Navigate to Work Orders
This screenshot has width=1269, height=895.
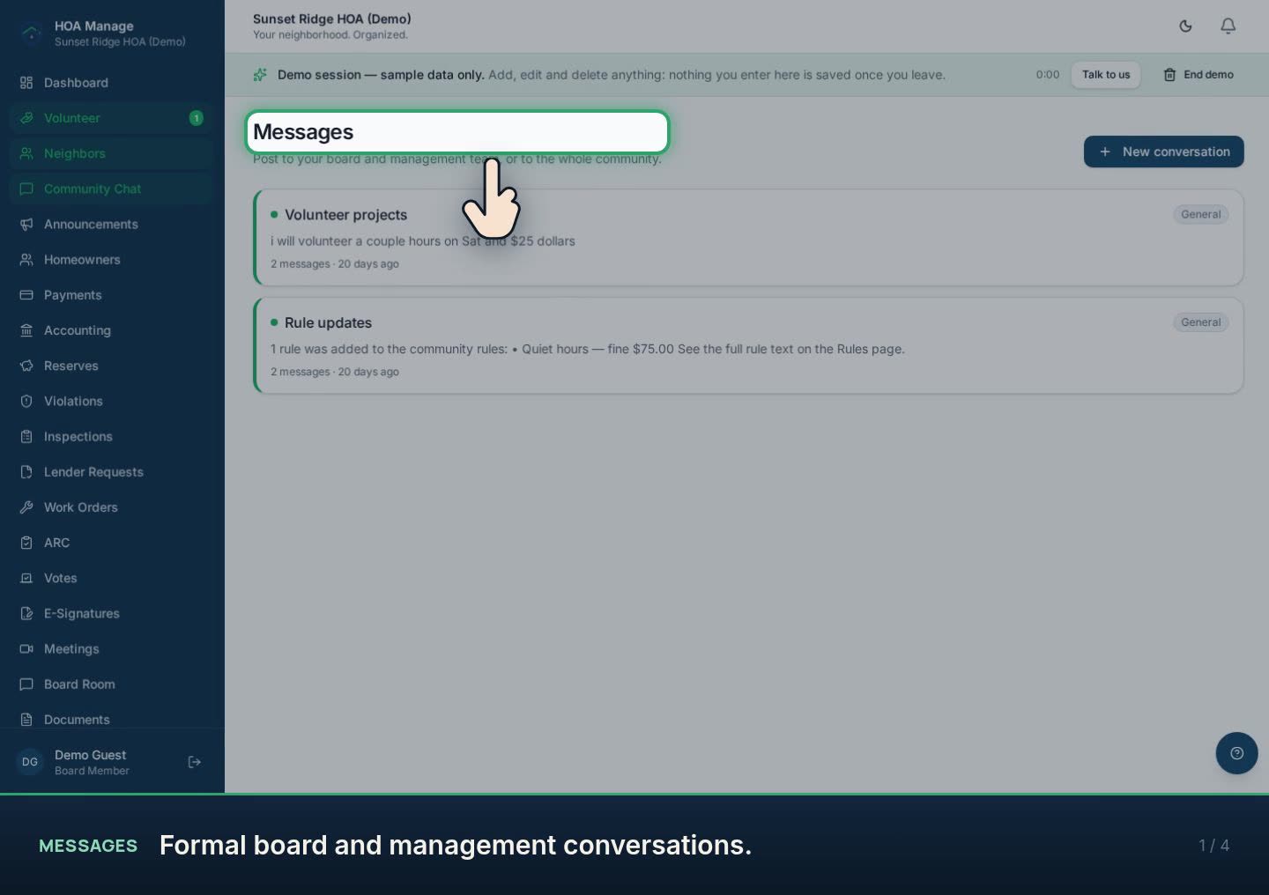tap(111, 507)
